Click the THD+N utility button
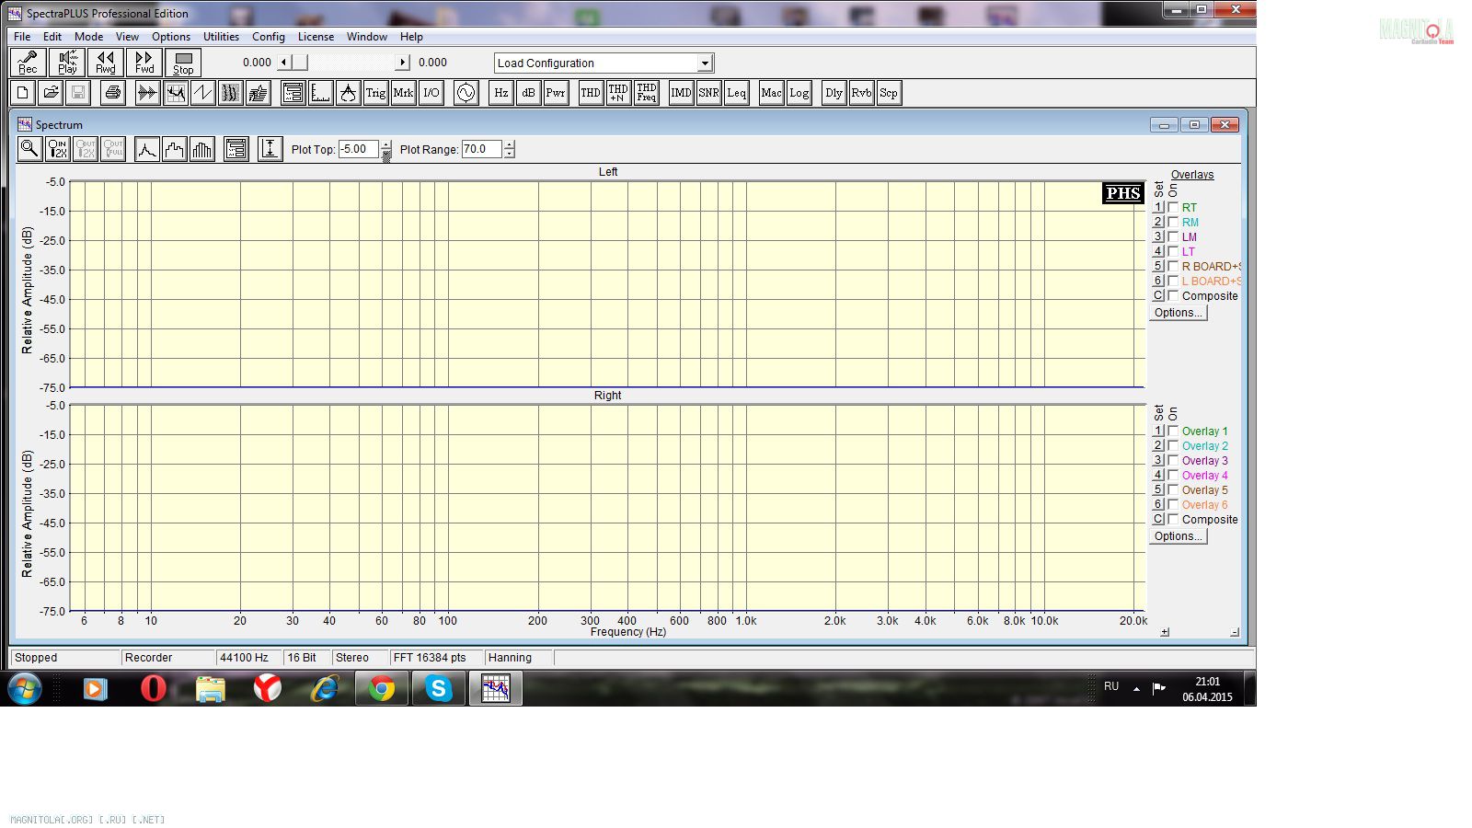 tap(618, 93)
